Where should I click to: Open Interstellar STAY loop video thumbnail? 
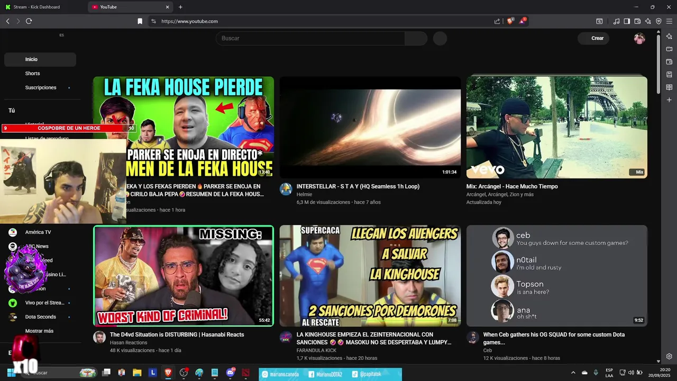(370, 127)
